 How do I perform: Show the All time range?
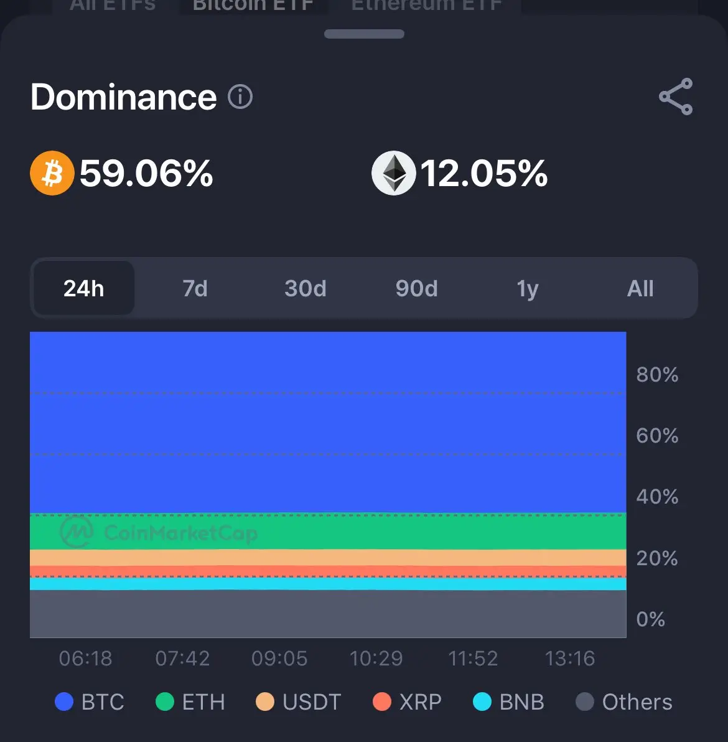[640, 288]
